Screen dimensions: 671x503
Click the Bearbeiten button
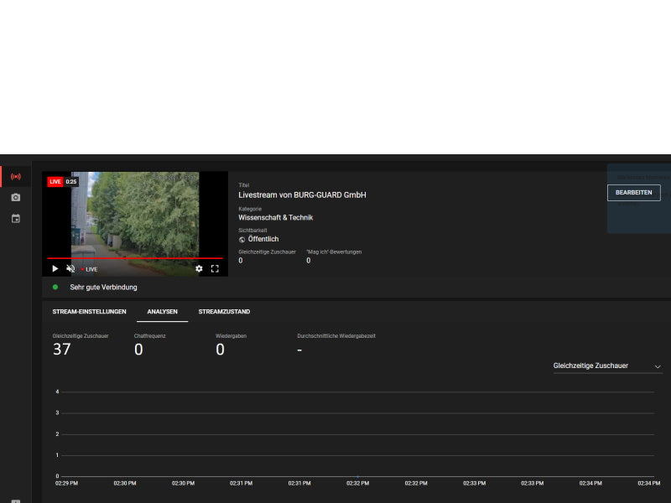[633, 193]
